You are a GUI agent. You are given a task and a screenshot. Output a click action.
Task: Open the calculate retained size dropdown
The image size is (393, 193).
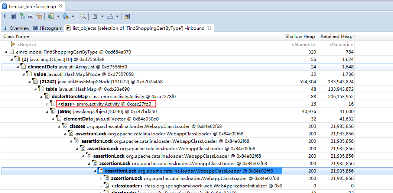point(102,16)
